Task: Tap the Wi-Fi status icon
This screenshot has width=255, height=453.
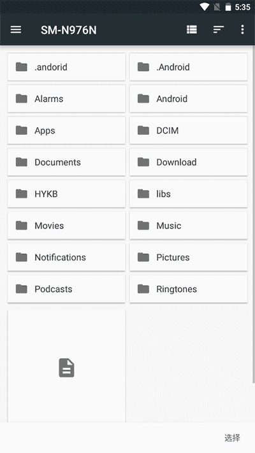Action: (205, 7)
